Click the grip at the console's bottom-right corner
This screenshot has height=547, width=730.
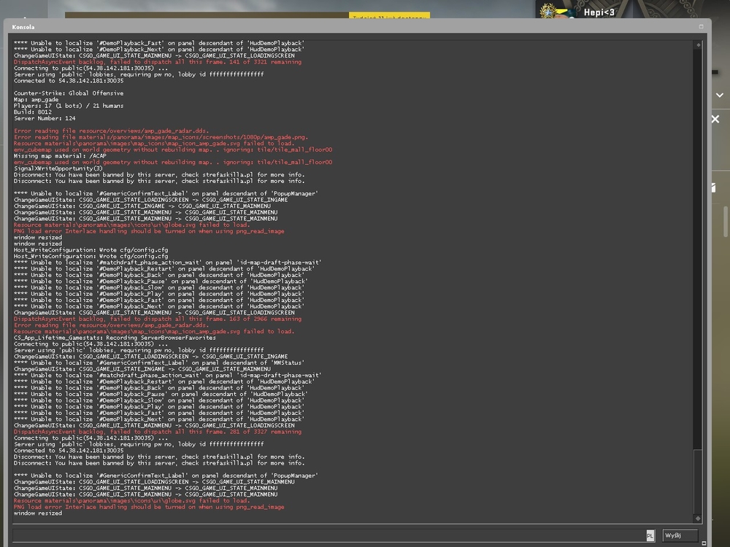704,543
